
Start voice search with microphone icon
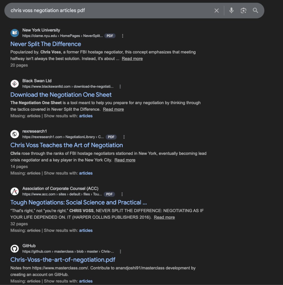pos(231,11)
